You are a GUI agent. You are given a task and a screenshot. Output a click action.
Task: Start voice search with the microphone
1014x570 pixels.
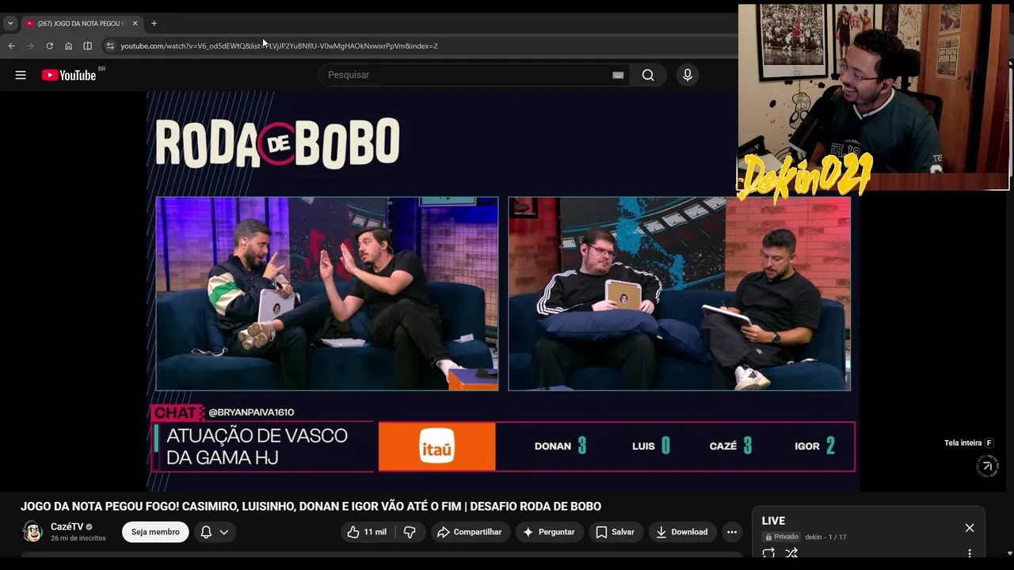click(x=688, y=75)
